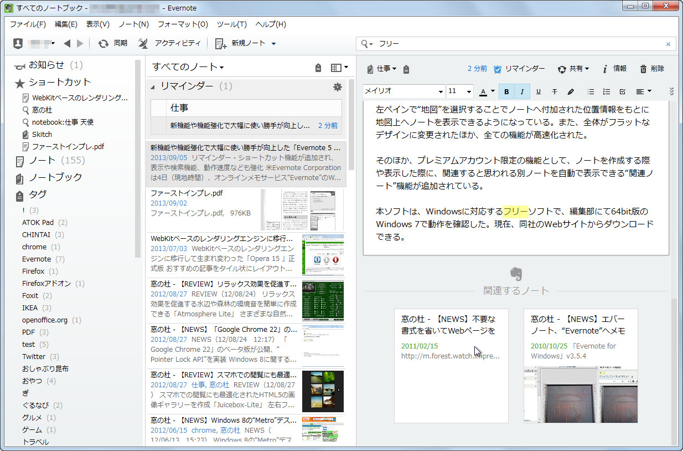Collapse the リマインダー section triangle
This screenshot has width=683, height=451.
tap(153, 86)
